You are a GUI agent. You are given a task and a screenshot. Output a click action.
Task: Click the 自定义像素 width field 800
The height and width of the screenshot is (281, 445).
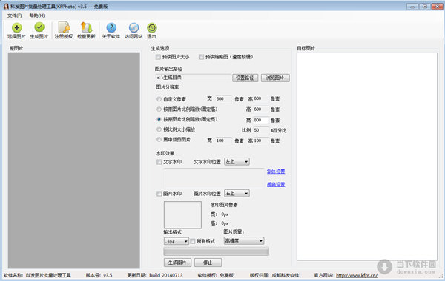point(223,99)
